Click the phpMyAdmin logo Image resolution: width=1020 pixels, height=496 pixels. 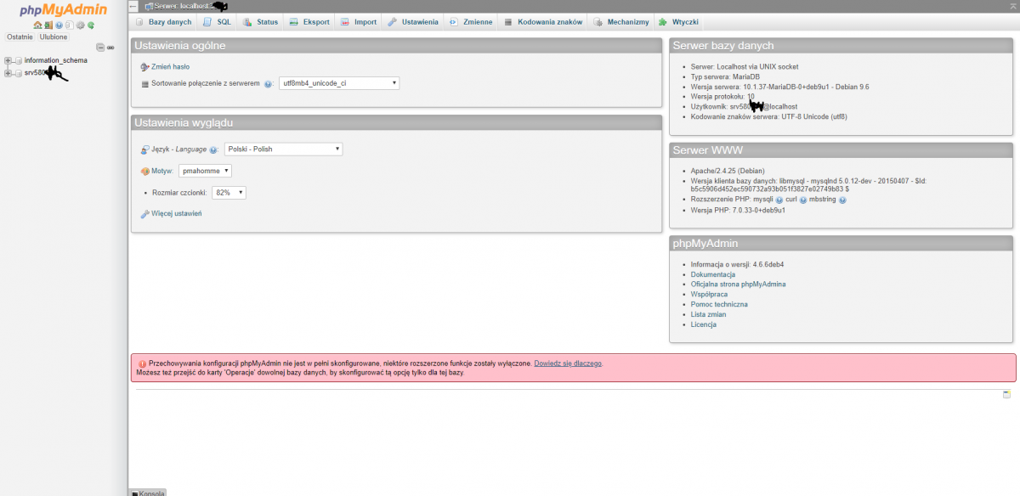click(x=63, y=9)
